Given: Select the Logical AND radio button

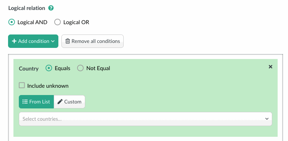Looking at the screenshot, I should pos(12,22).
